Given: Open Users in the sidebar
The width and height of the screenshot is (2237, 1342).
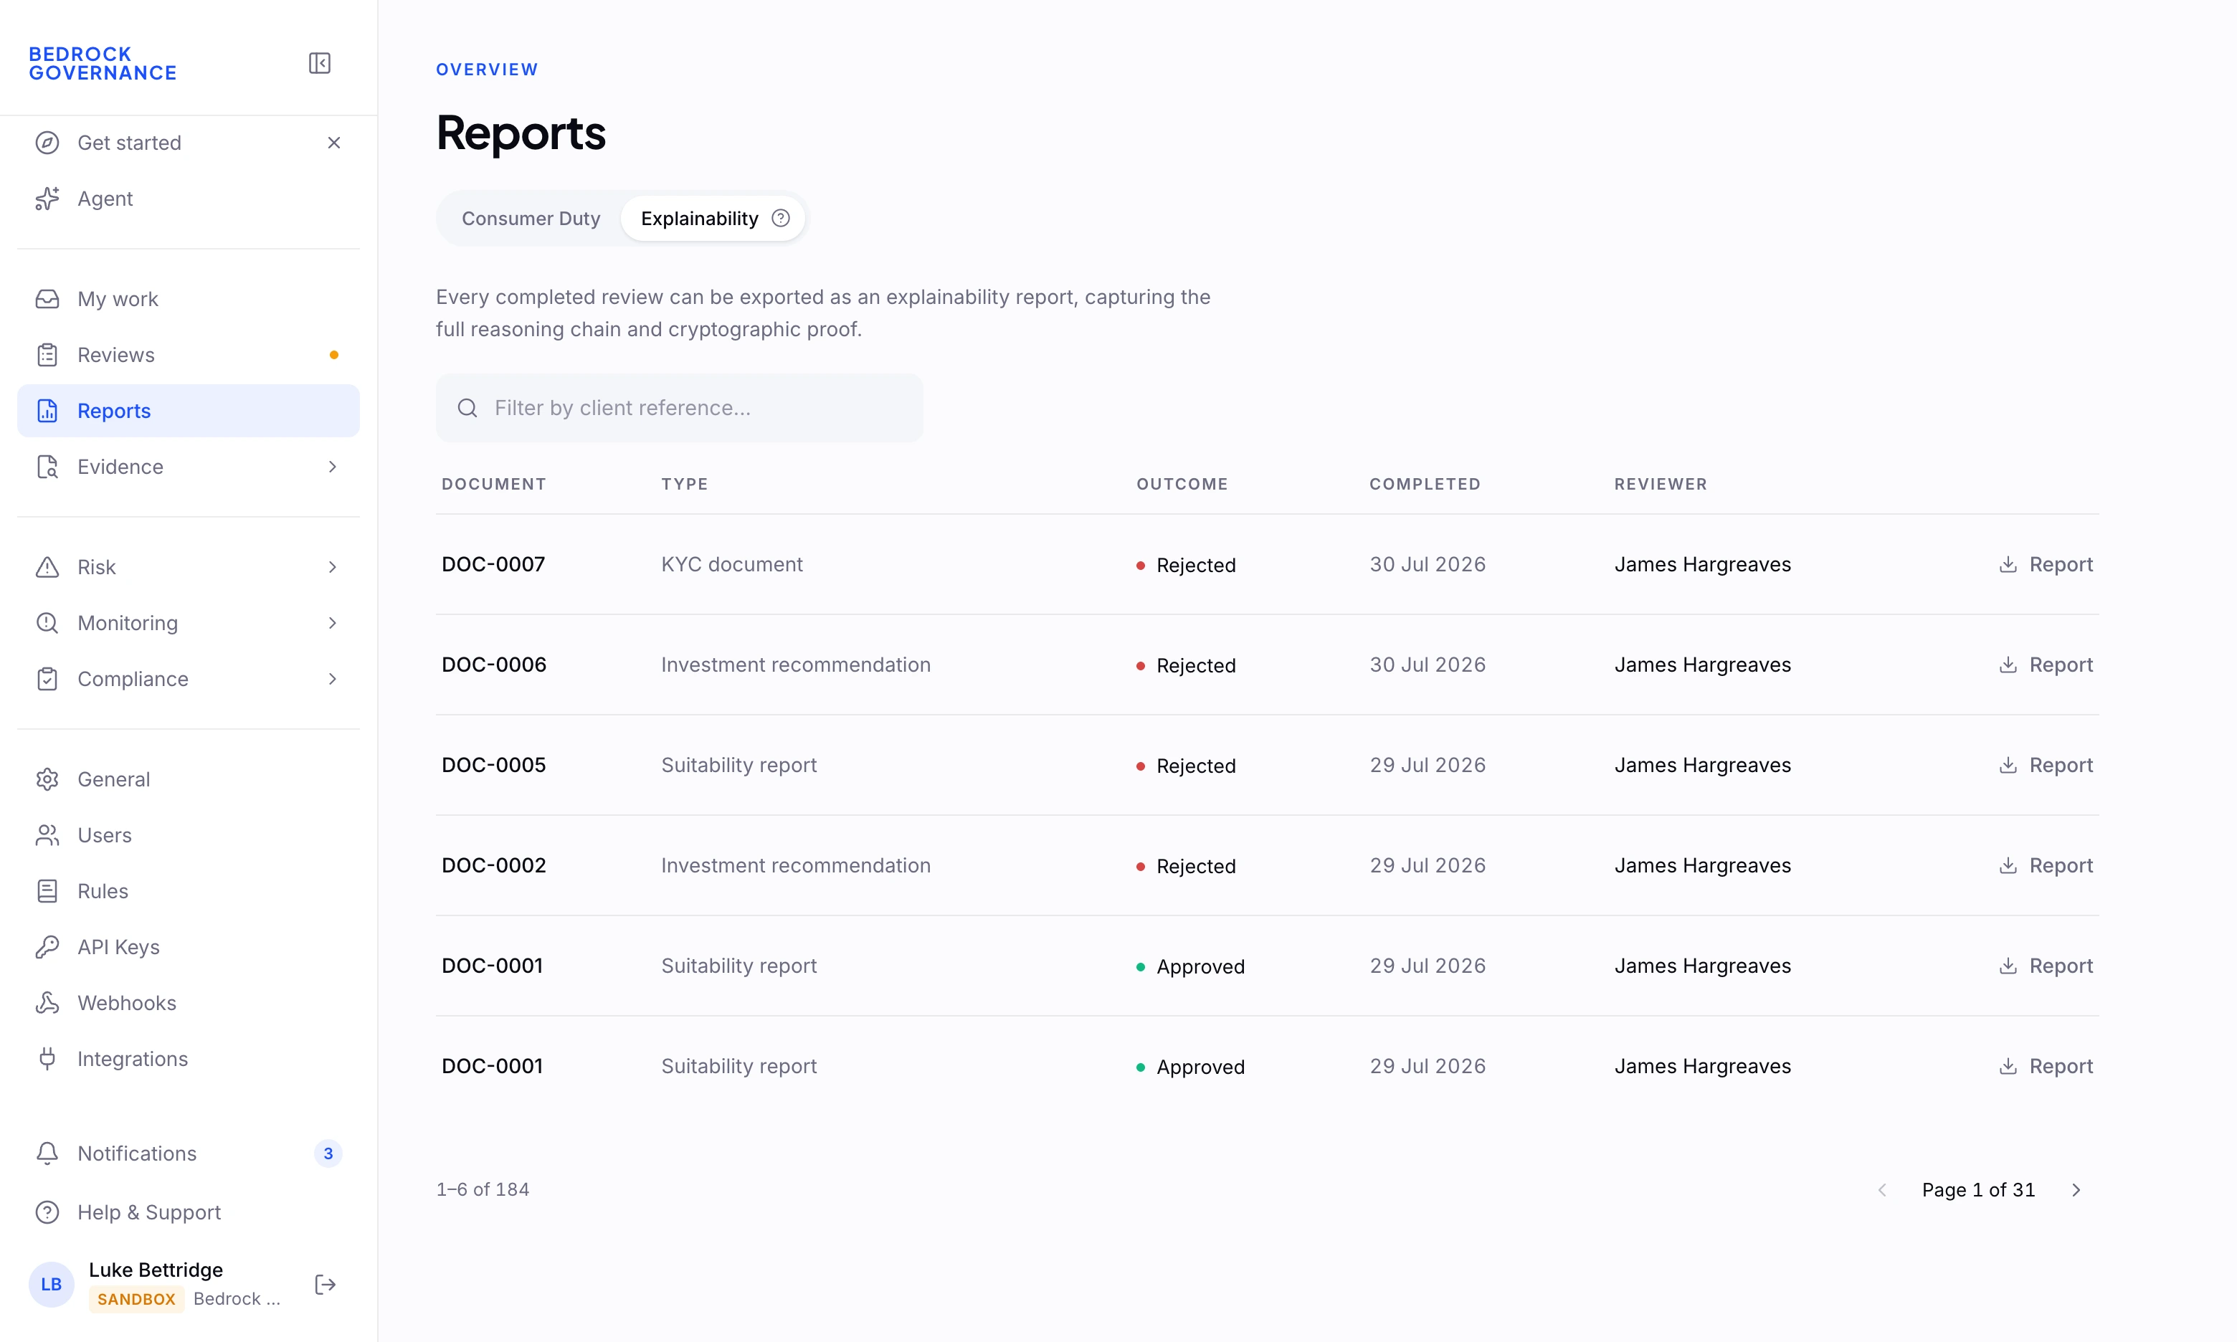Looking at the screenshot, I should [x=188, y=837].
